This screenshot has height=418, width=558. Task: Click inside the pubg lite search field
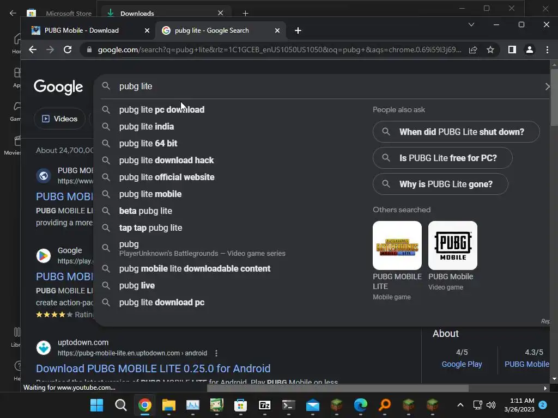coord(320,87)
